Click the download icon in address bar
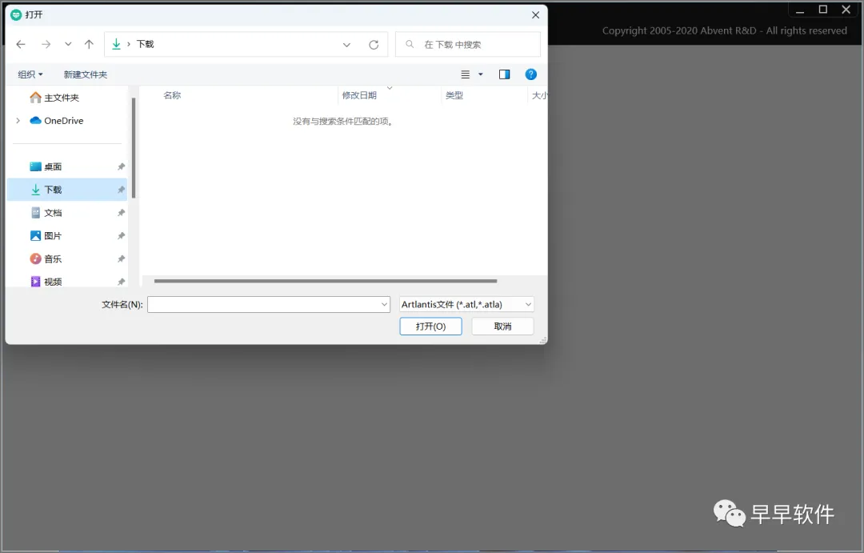Screen dimensions: 864x553 pos(116,44)
